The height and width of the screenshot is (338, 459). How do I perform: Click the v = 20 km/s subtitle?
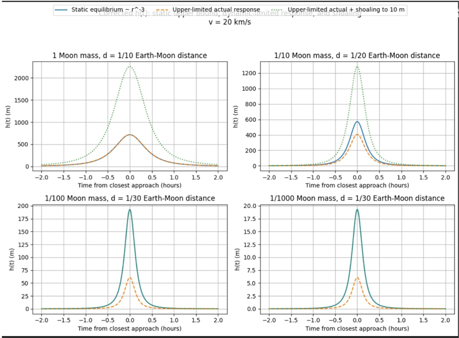coord(230,22)
